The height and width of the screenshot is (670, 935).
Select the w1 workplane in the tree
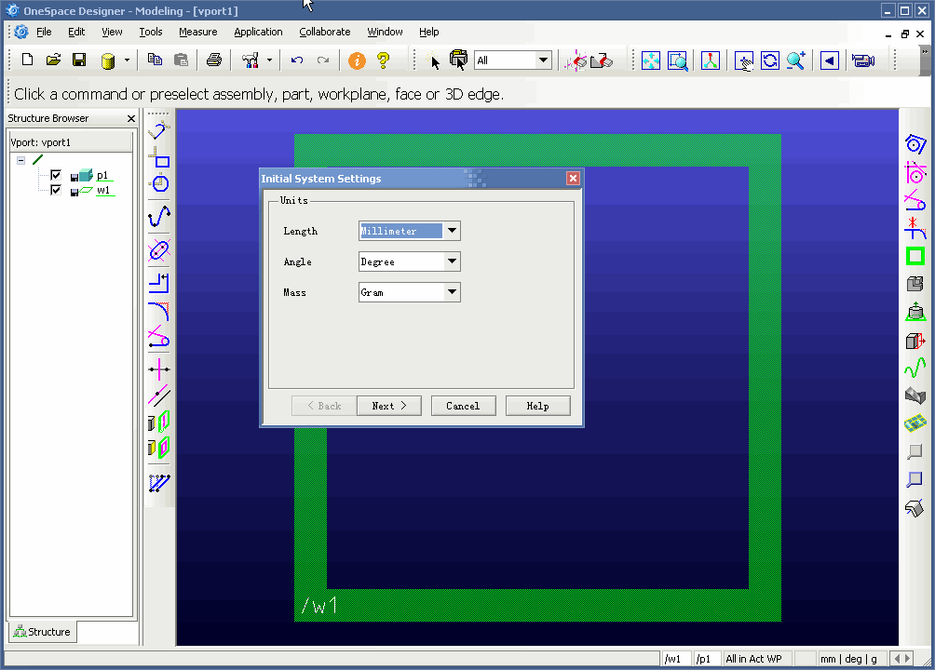[103, 190]
